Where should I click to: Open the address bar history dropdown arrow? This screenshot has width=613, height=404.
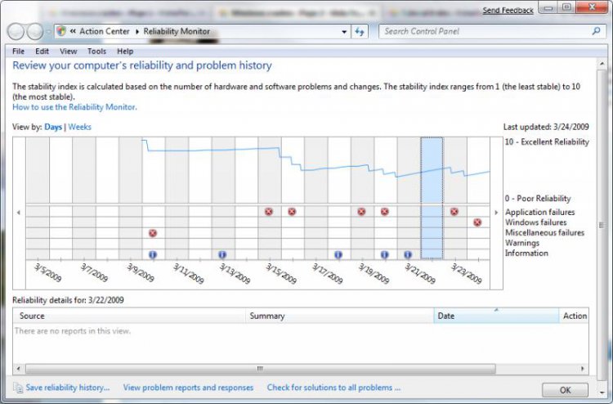tap(344, 32)
